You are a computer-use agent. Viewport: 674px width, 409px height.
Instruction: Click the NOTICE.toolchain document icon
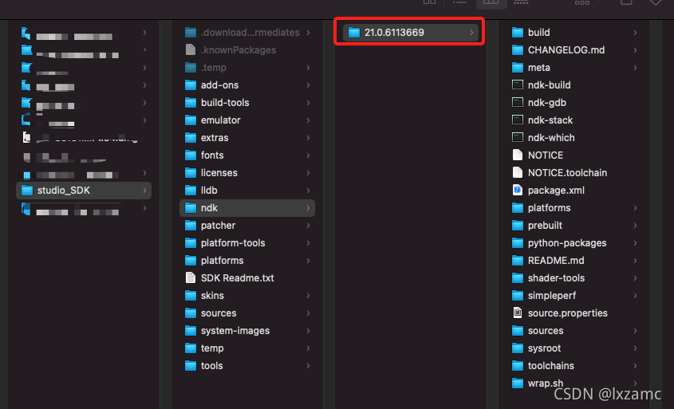pos(518,173)
